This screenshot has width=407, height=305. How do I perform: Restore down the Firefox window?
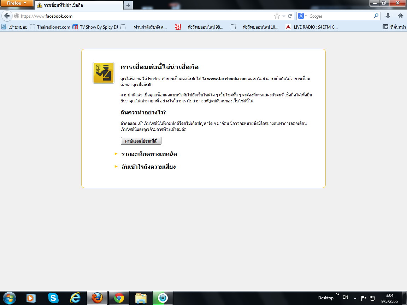384,3
